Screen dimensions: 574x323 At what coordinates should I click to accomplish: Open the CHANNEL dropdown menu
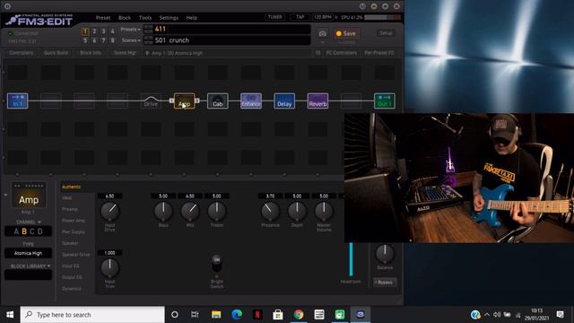coord(29,222)
